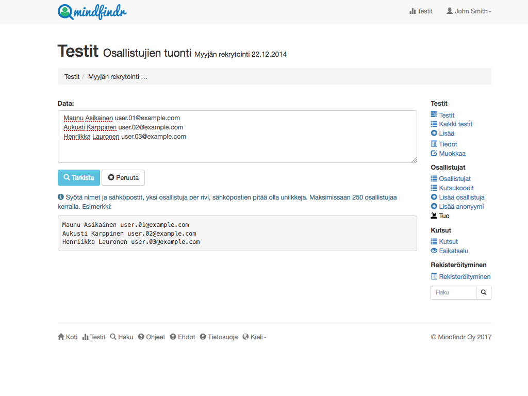The height and width of the screenshot is (396, 528).
Task: Click the footer Haku magnifier icon
Action: click(x=113, y=337)
